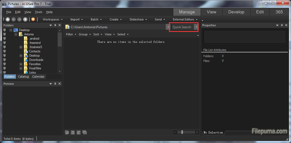Switch to the Develop mode tab
Viewport: 291px width, 143px height.
[236, 12]
